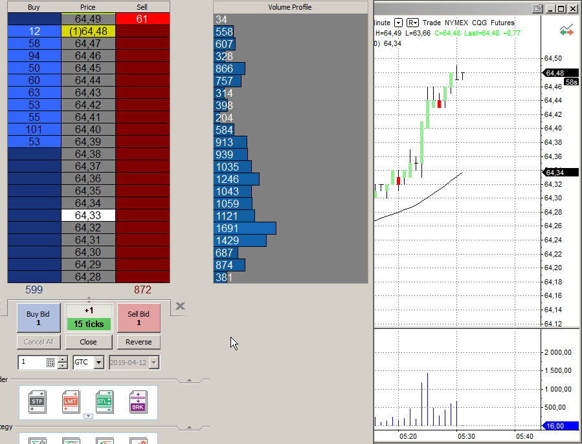Select the STL stop-limit order icon
582x444 pixels.
(104, 402)
